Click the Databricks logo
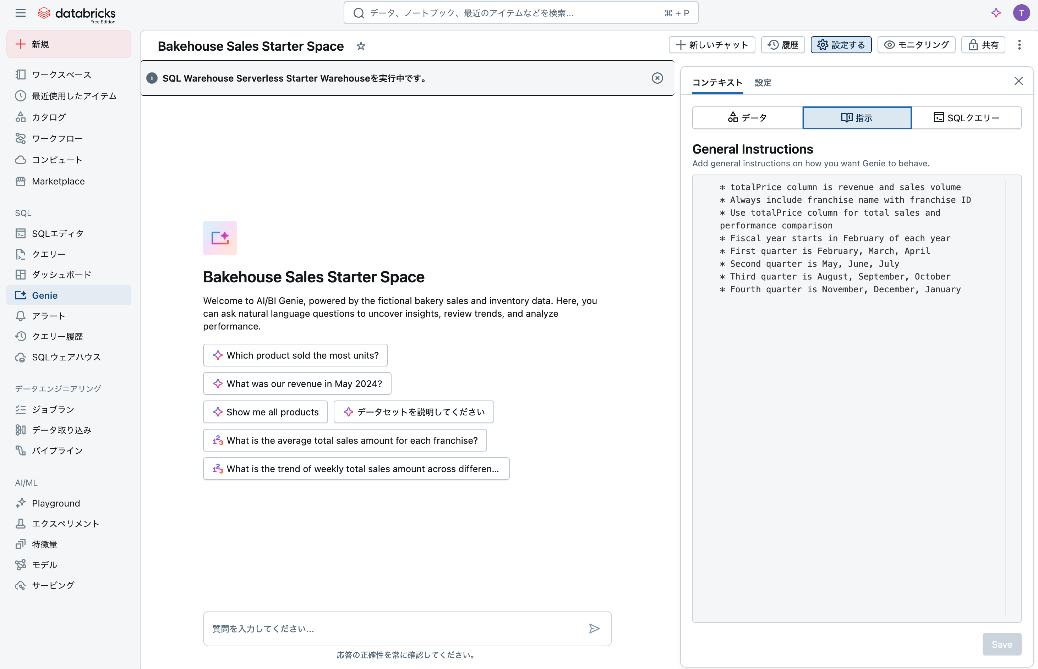Image resolution: width=1038 pixels, height=669 pixels. pyautogui.click(x=77, y=14)
